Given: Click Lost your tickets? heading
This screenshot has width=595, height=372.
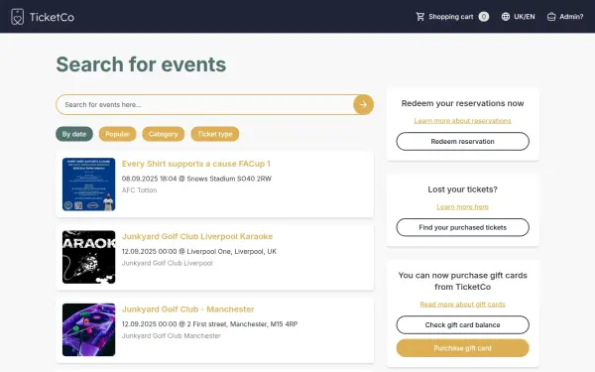Looking at the screenshot, I should tap(462, 189).
